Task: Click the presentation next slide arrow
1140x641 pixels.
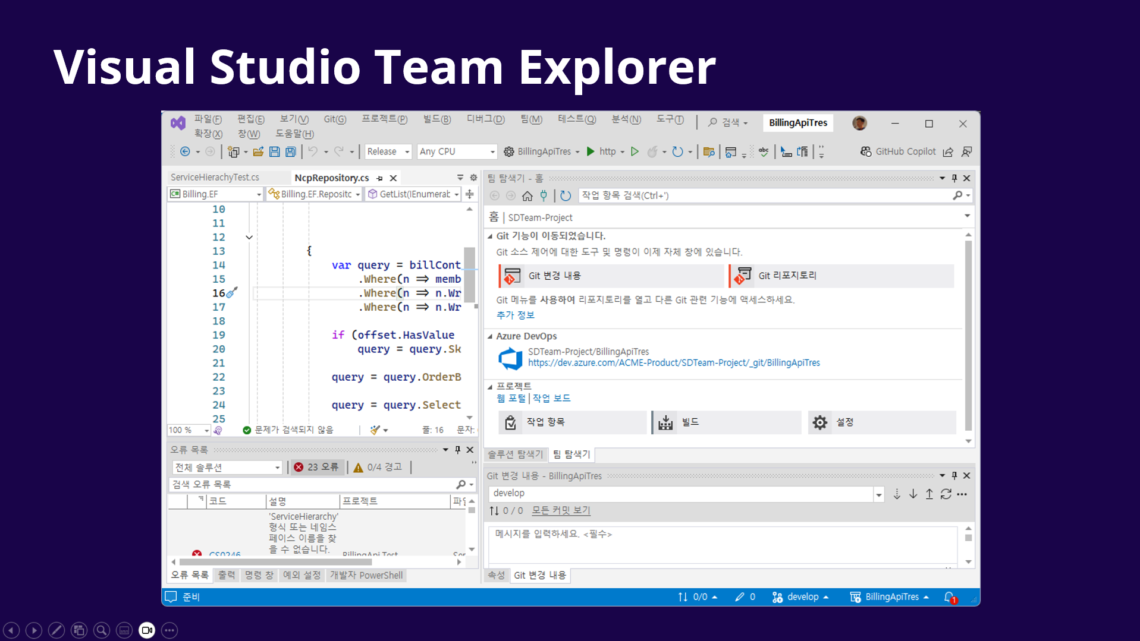Action: coord(34,630)
